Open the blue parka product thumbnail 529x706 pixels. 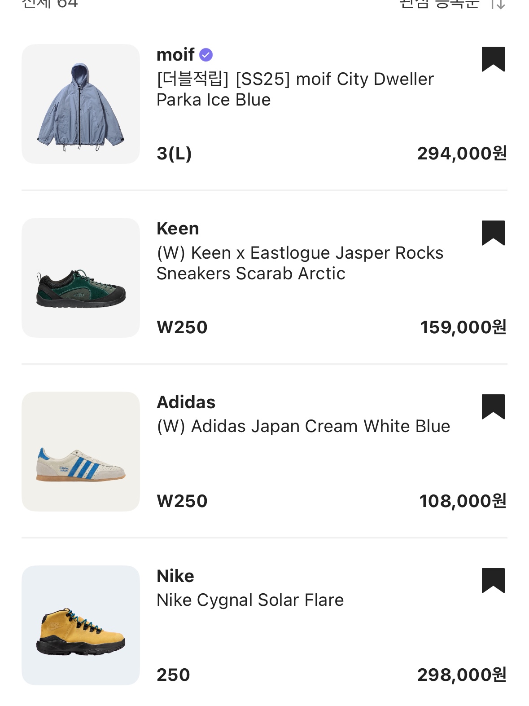81,104
